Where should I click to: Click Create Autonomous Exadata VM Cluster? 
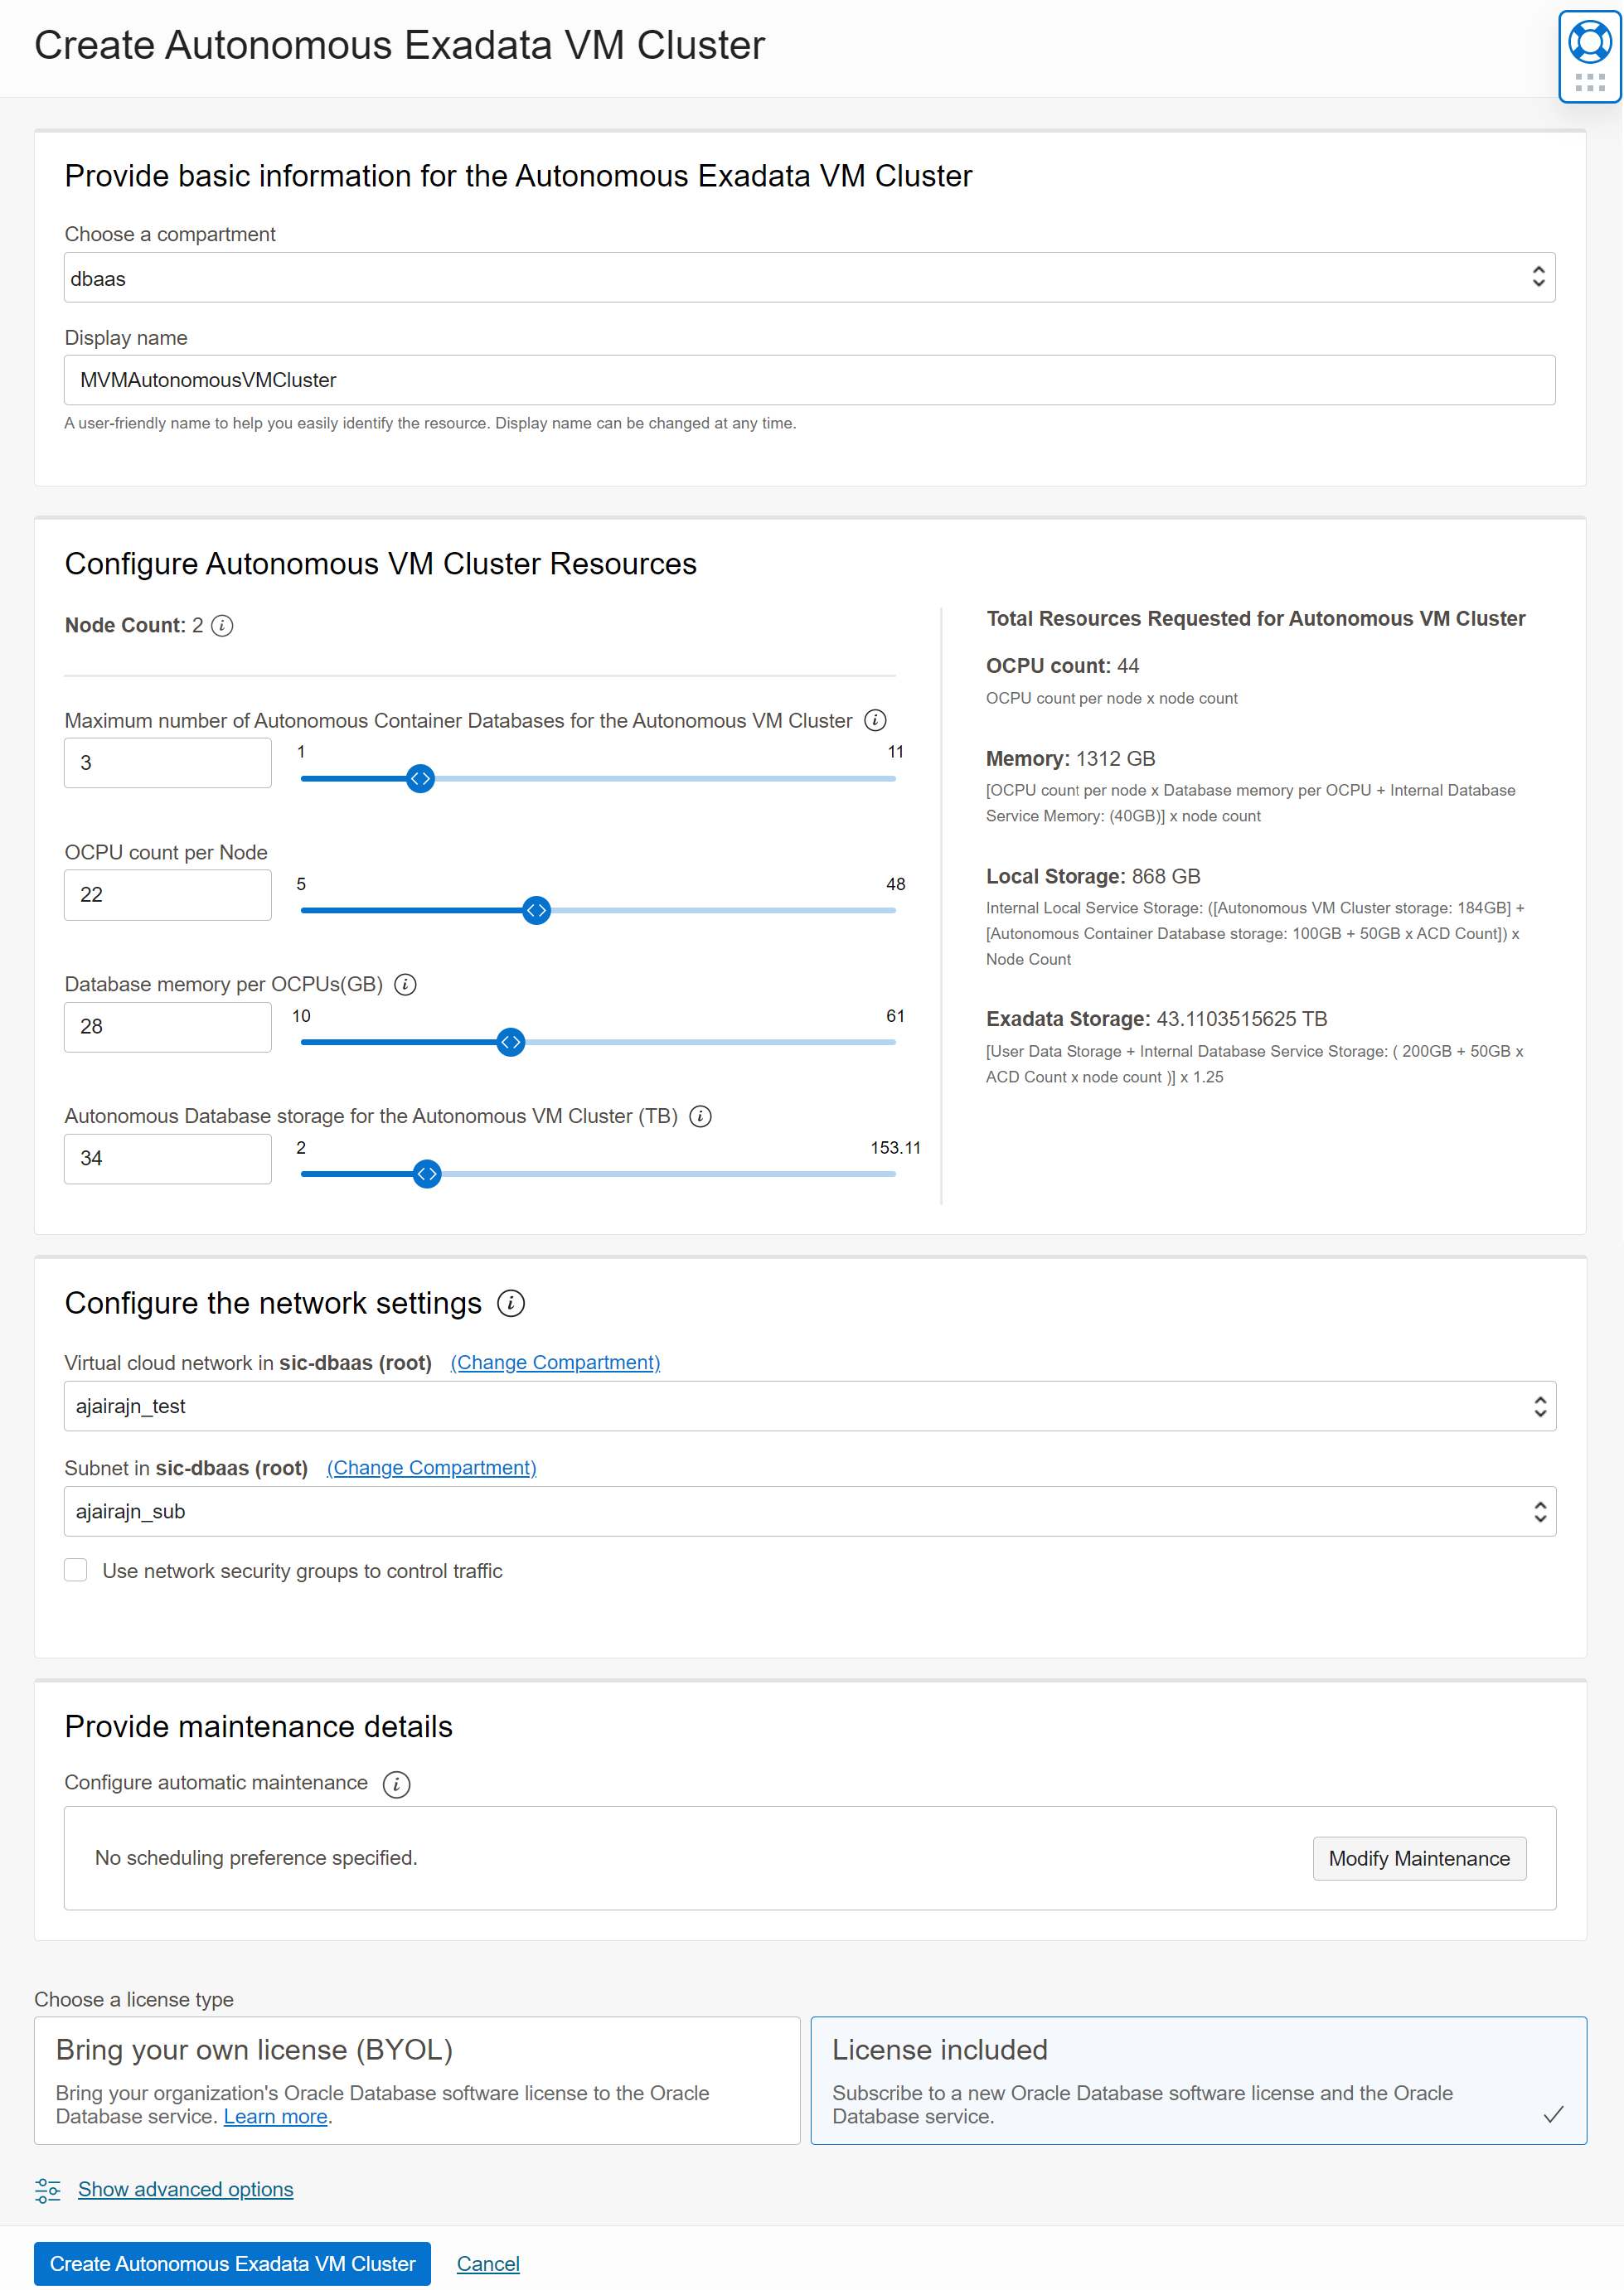click(232, 2264)
